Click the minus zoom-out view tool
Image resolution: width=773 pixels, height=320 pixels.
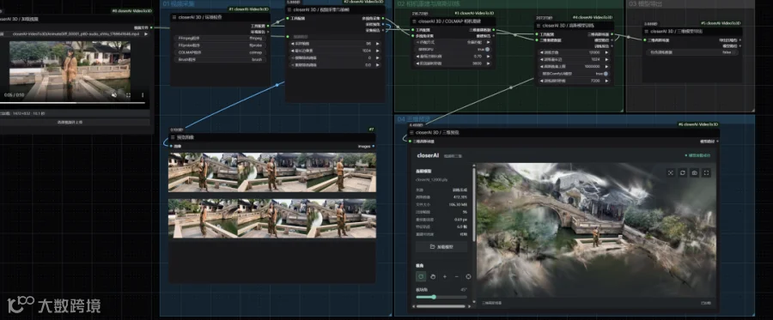tap(457, 277)
